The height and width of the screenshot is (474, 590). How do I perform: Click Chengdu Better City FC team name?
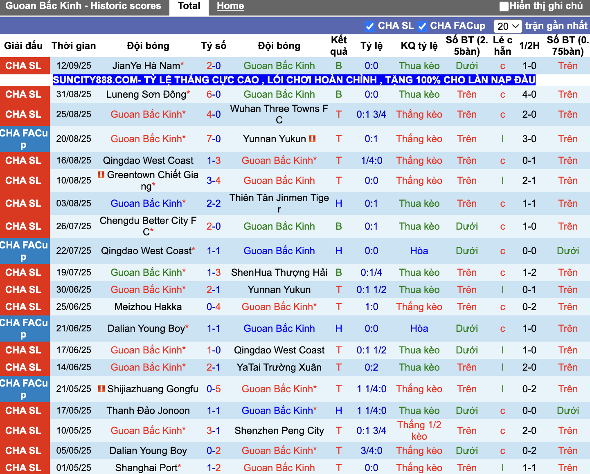click(x=148, y=226)
